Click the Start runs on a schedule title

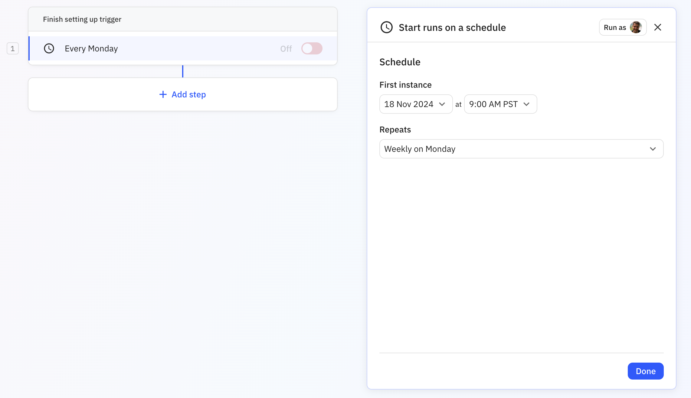[x=452, y=28]
